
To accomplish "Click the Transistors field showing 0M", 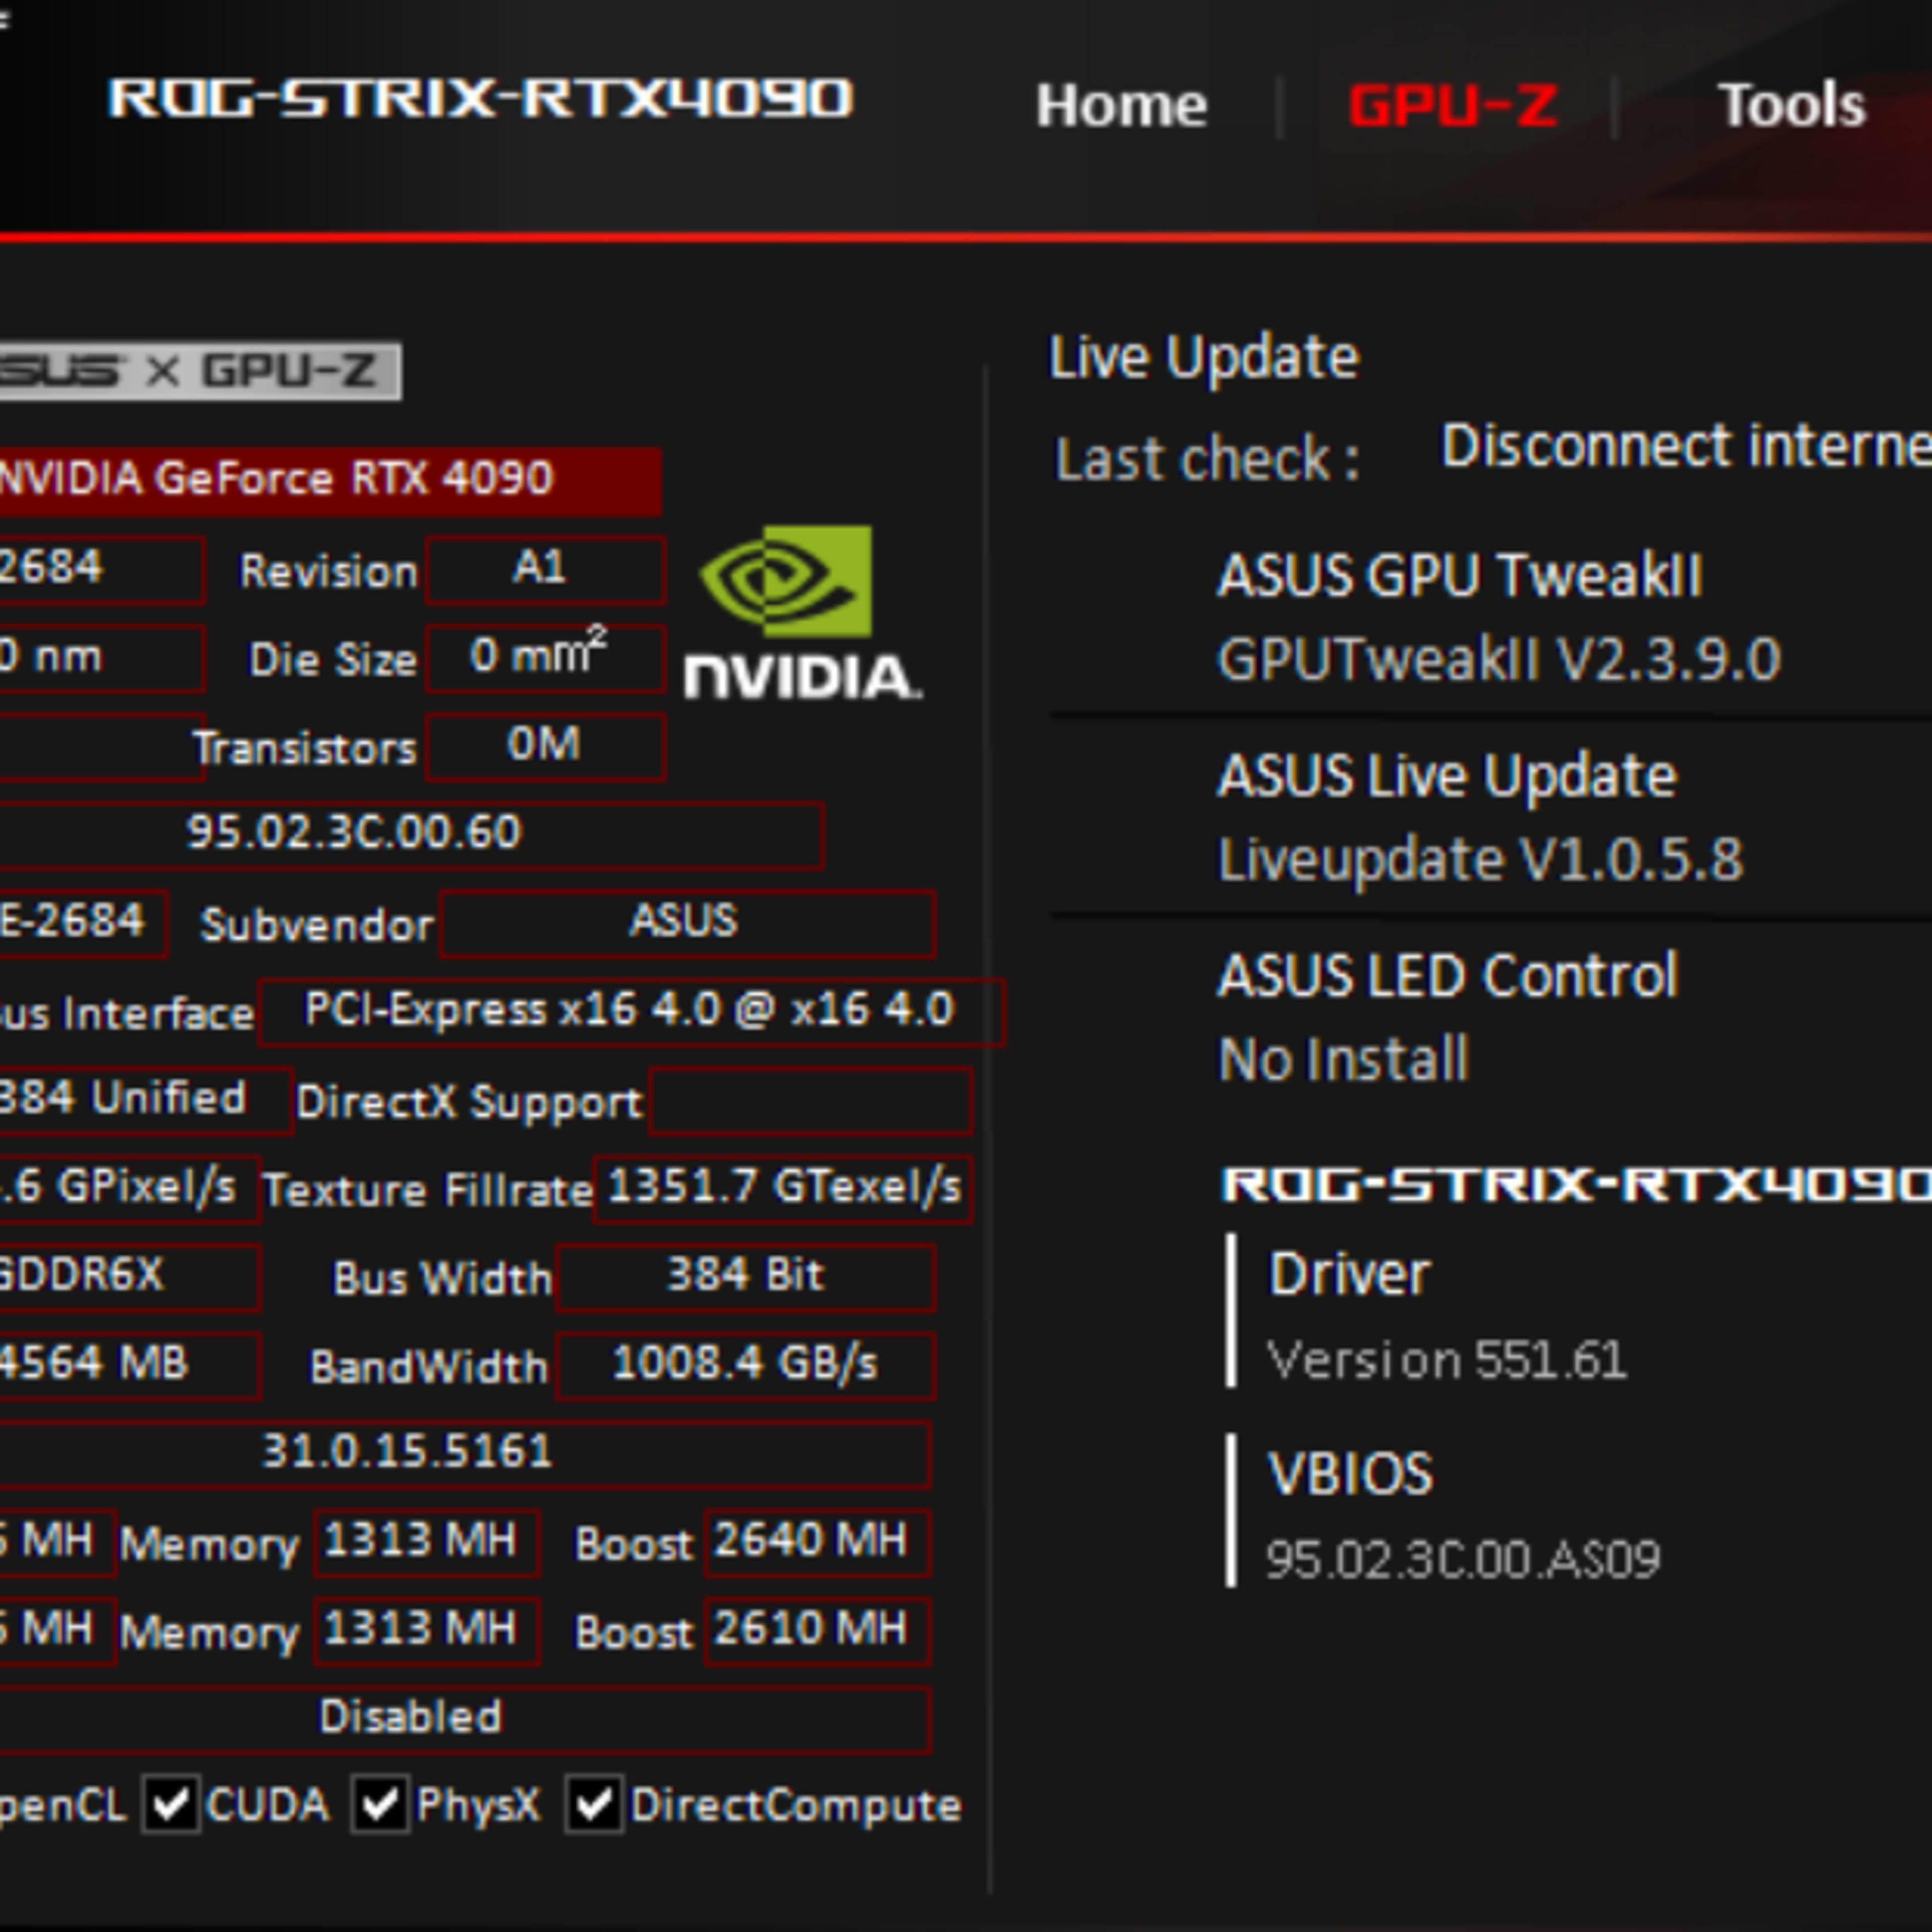I will coord(546,746).
